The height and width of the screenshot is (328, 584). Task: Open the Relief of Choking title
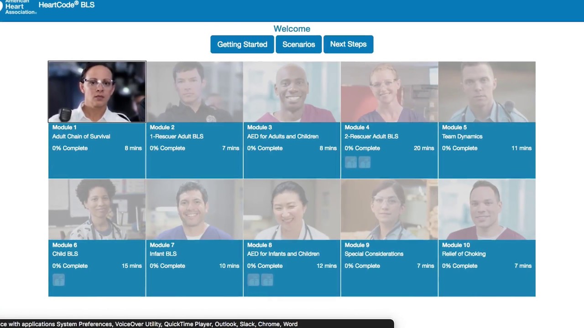tap(464, 254)
